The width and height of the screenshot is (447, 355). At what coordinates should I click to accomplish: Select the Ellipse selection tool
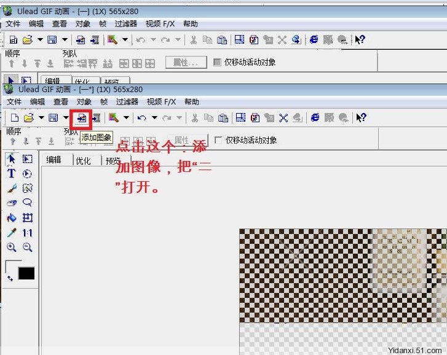pyautogui.click(x=27, y=173)
